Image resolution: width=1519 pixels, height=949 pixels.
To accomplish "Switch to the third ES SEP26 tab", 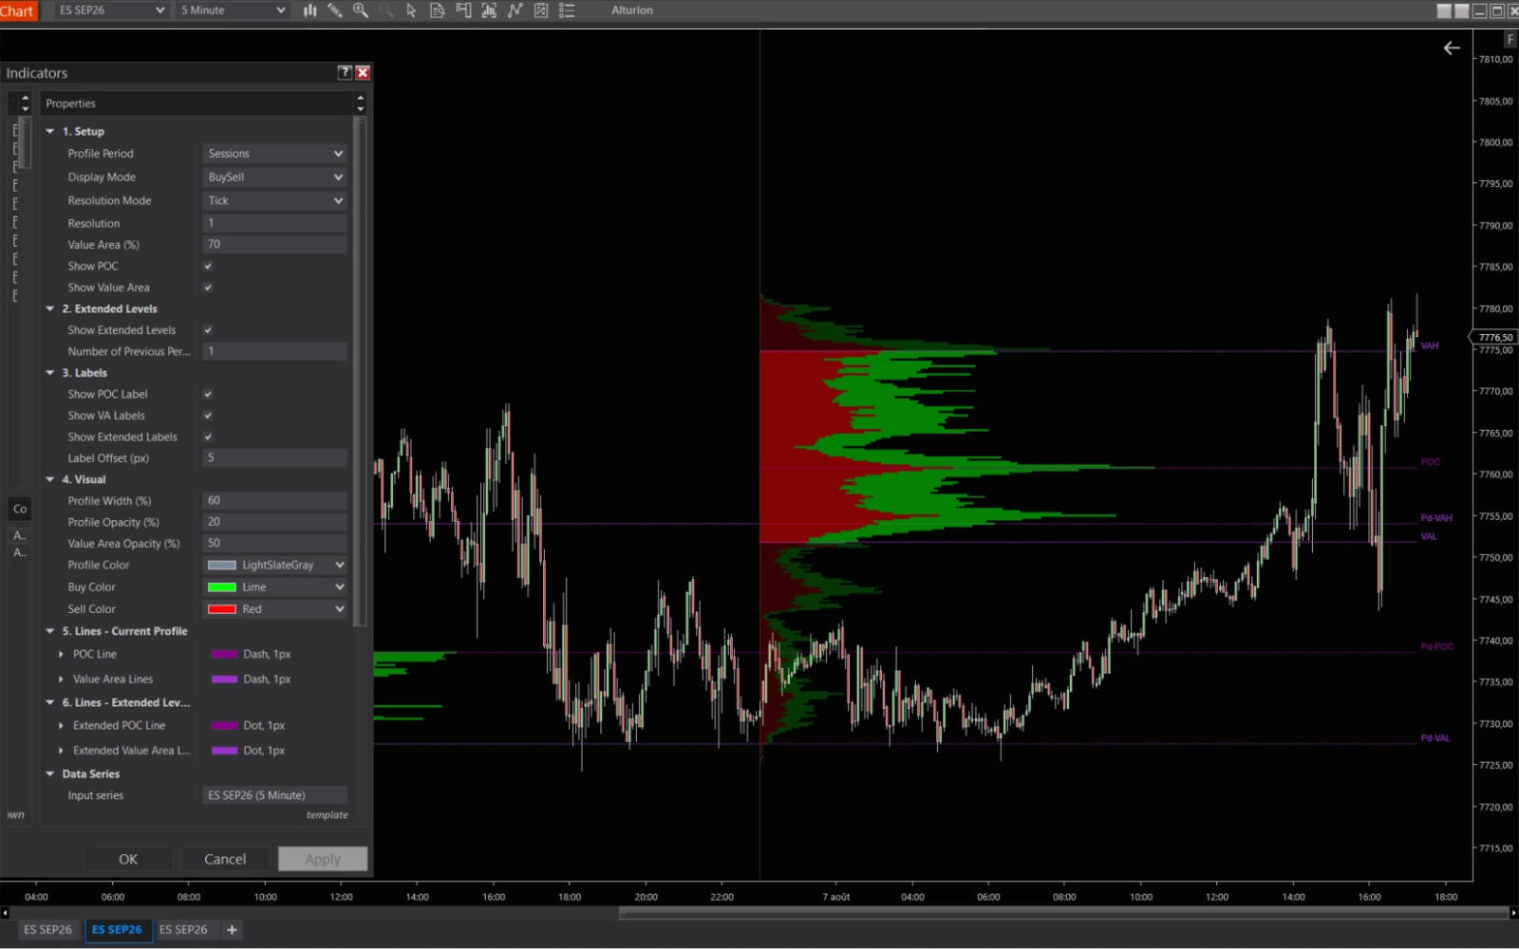I will click(183, 930).
